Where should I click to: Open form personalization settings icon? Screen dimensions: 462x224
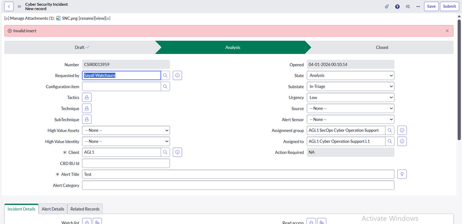(408, 6)
